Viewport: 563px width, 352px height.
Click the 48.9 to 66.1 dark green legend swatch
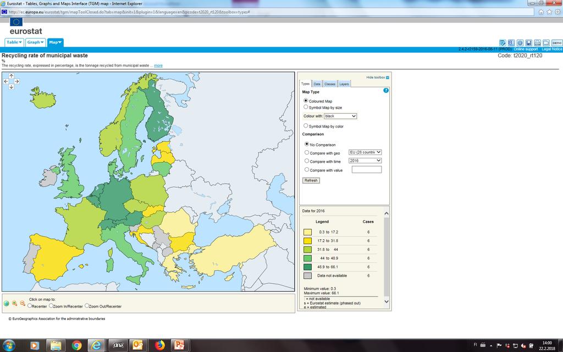tap(307, 267)
